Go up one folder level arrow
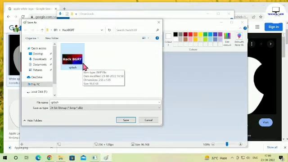The height and width of the screenshot is (162, 288). [42, 30]
